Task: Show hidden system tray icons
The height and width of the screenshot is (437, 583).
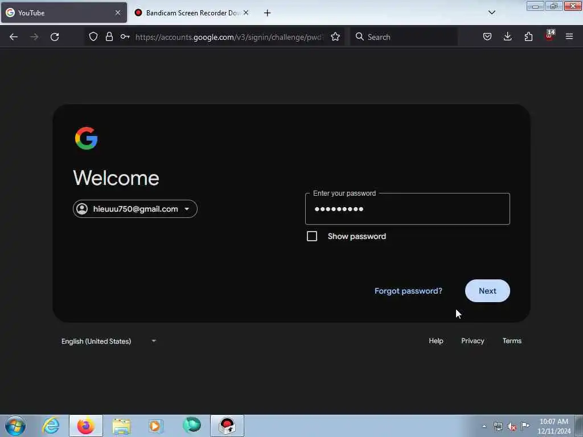Action: tap(484, 427)
